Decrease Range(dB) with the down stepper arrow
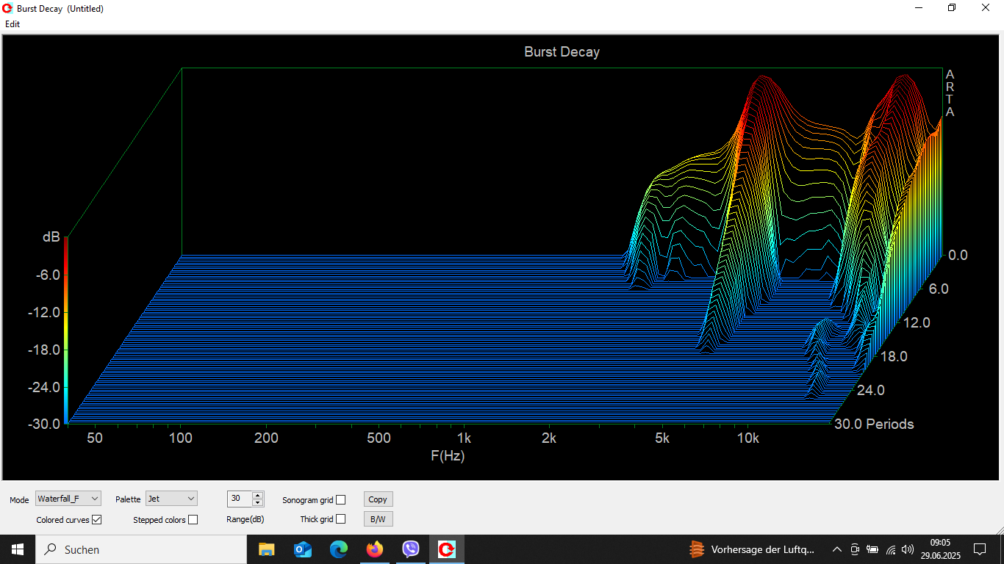This screenshot has height=564, width=1004. (x=257, y=502)
